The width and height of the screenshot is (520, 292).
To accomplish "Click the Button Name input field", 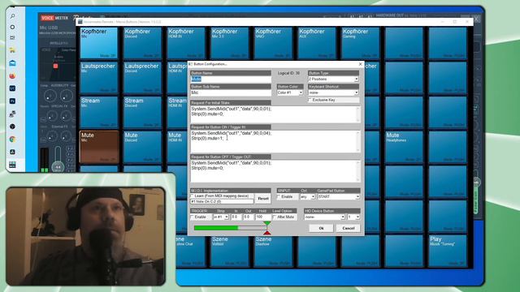I will pyautogui.click(x=231, y=79).
